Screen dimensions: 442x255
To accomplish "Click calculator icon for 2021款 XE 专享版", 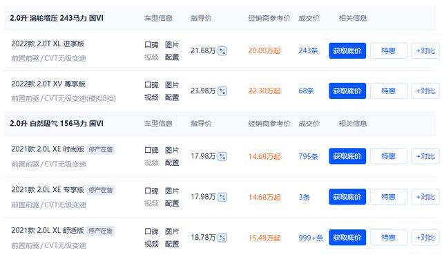I will 222,197.
